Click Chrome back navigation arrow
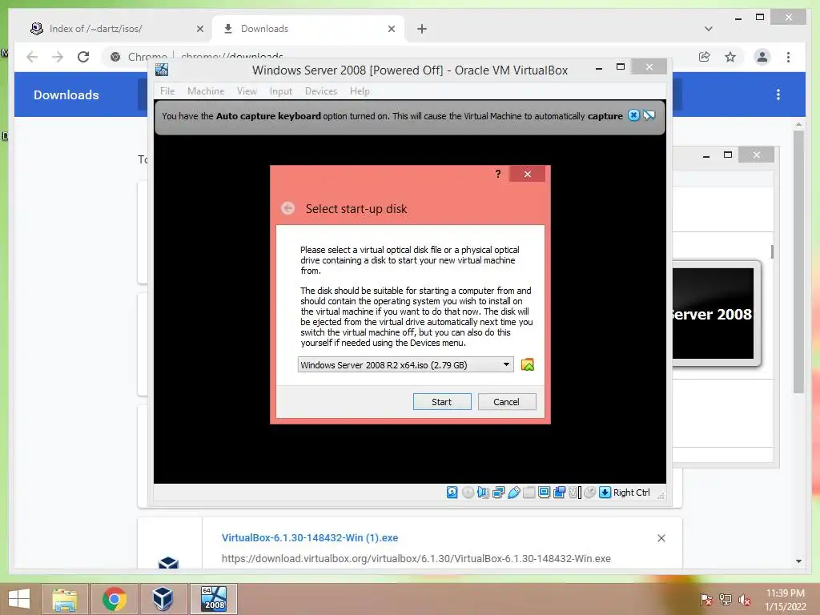 [32, 57]
